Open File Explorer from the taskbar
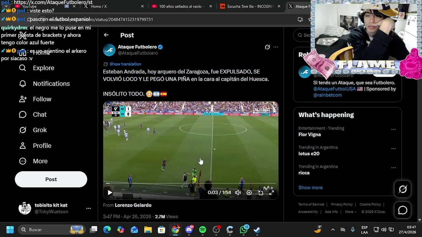This screenshot has width=422, height=237. 148,230
